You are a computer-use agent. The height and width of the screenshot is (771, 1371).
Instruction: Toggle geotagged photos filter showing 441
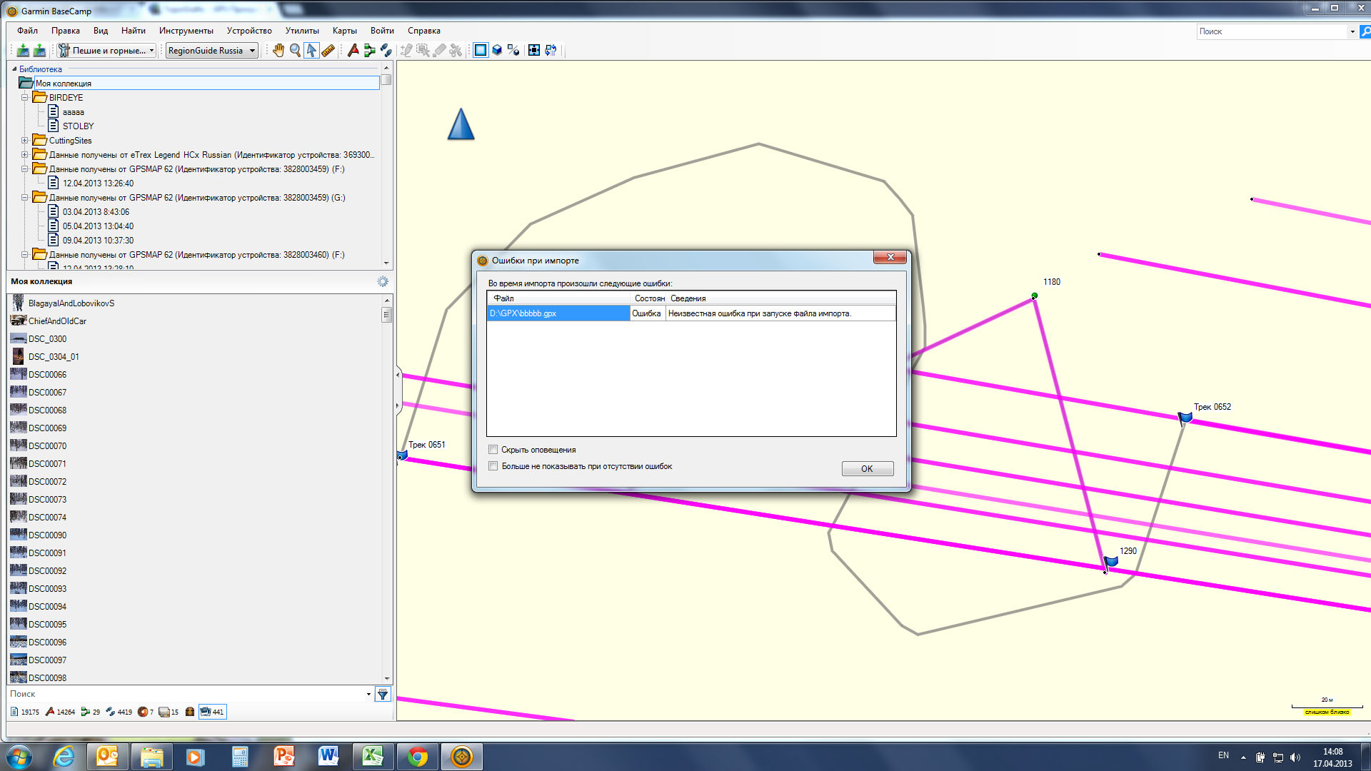(212, 712)
